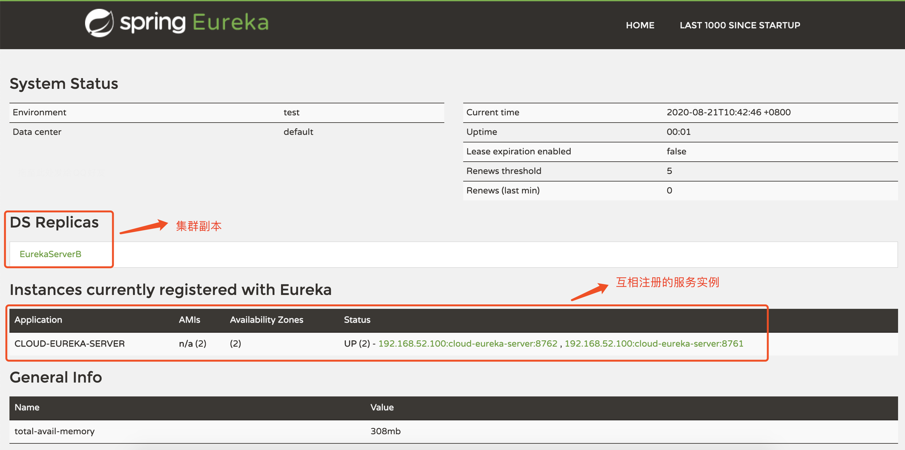Select the Current time label
This screenshot has height=450, width=905.
(493, 112)
